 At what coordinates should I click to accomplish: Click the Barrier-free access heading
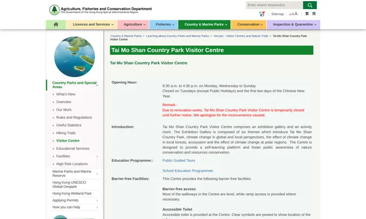click(x=179, y=189)
